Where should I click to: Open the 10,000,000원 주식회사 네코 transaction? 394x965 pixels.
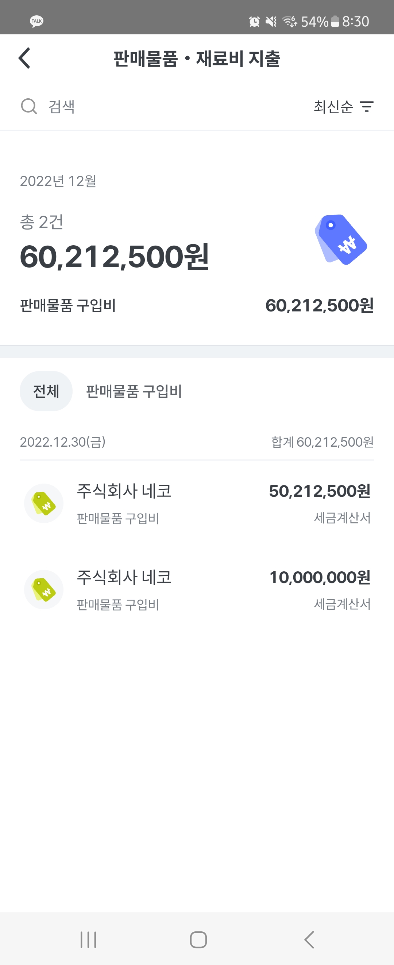[197, 589]
